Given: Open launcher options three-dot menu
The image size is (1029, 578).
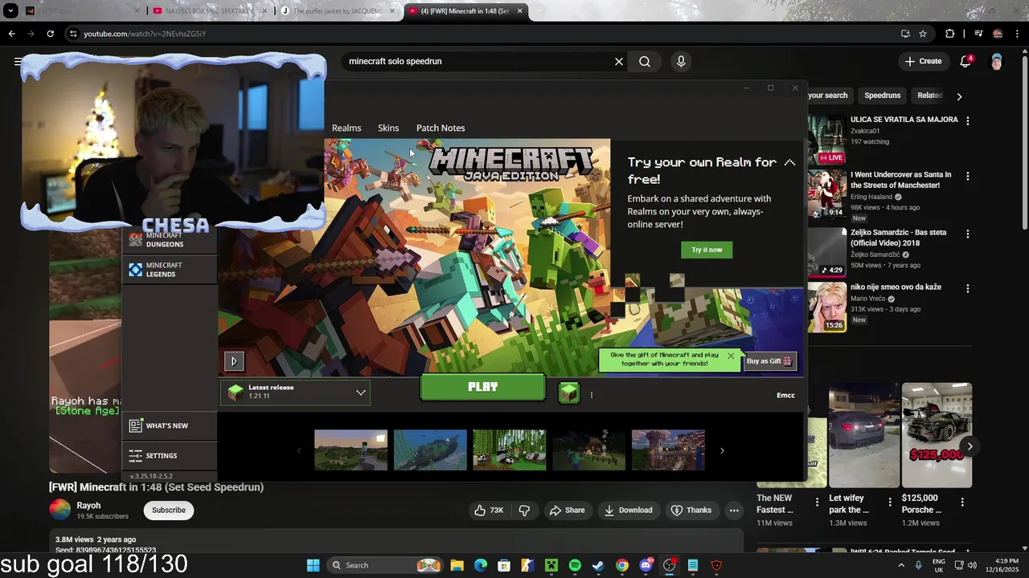Looking at the screenshot, I should click(592, 395).
